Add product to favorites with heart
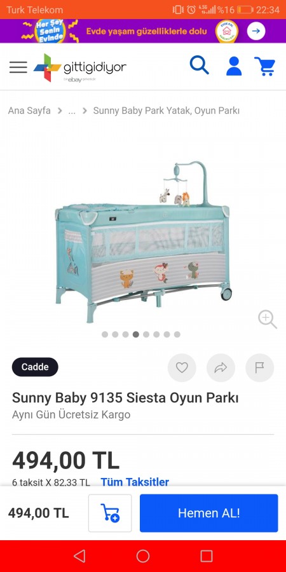Image resolution: width=286 pixels, height=572 pixels. tap(182, 368)
